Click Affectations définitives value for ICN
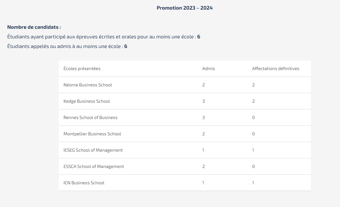Image resolution: width=340 pixels, height=207 pixels. 253,183
